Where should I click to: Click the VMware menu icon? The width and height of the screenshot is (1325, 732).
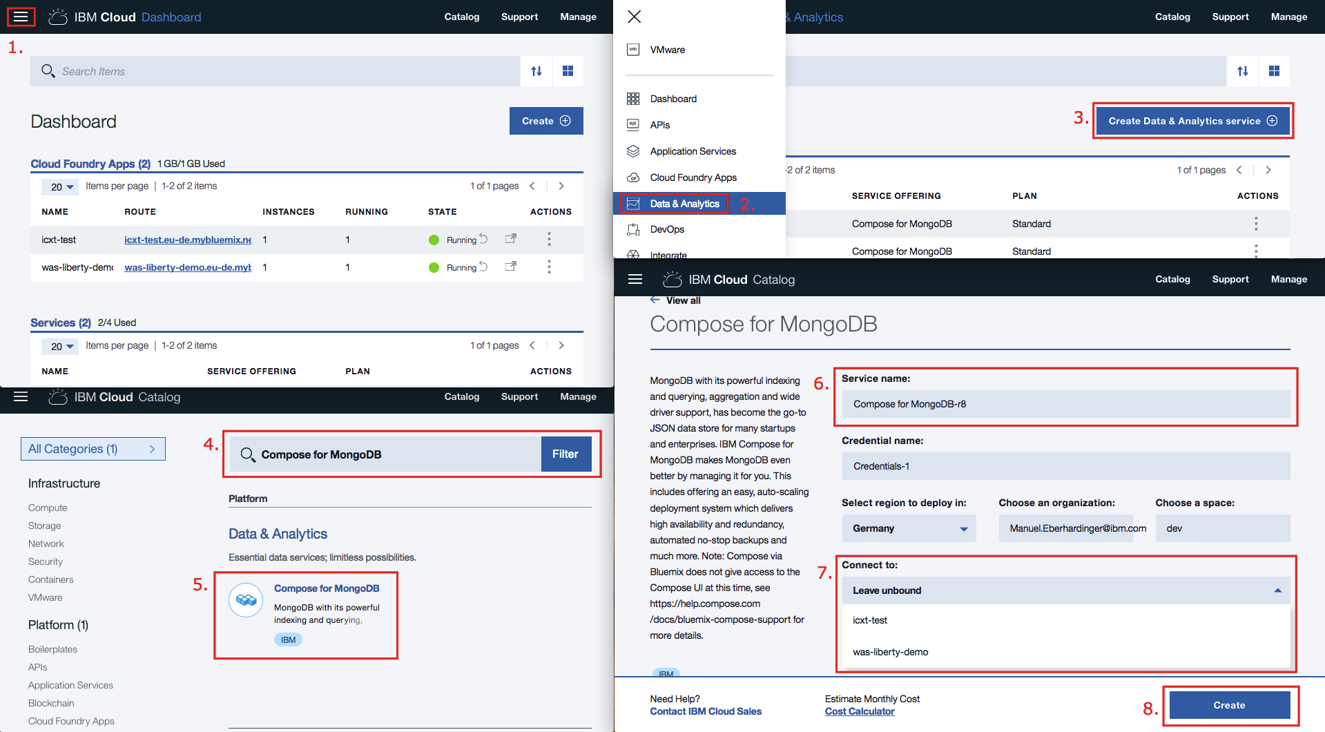coord(632,50)
